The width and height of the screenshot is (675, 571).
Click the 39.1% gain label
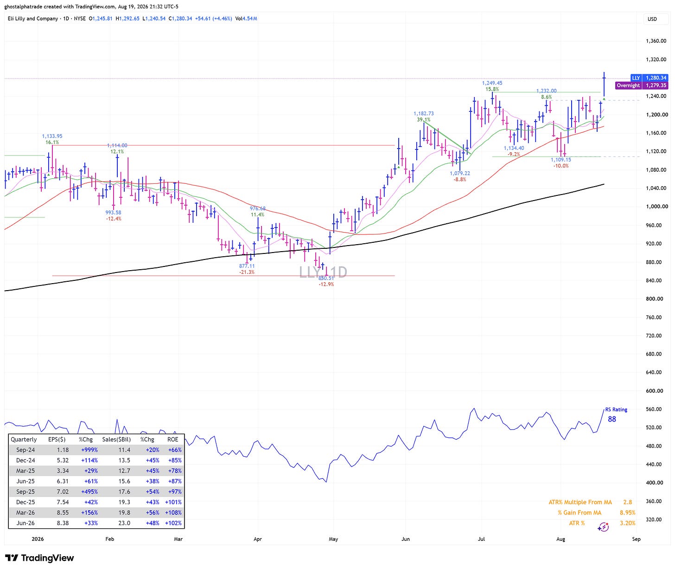[424, 119]
